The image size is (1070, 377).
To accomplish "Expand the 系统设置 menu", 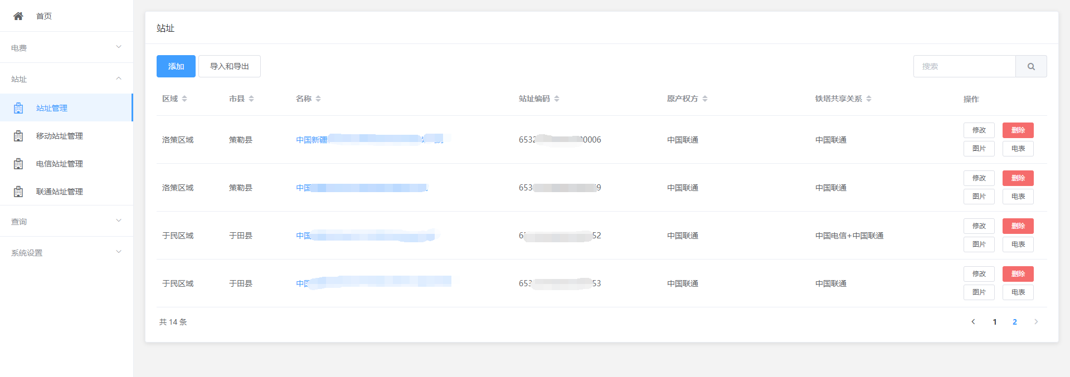I will coord(66,252).
